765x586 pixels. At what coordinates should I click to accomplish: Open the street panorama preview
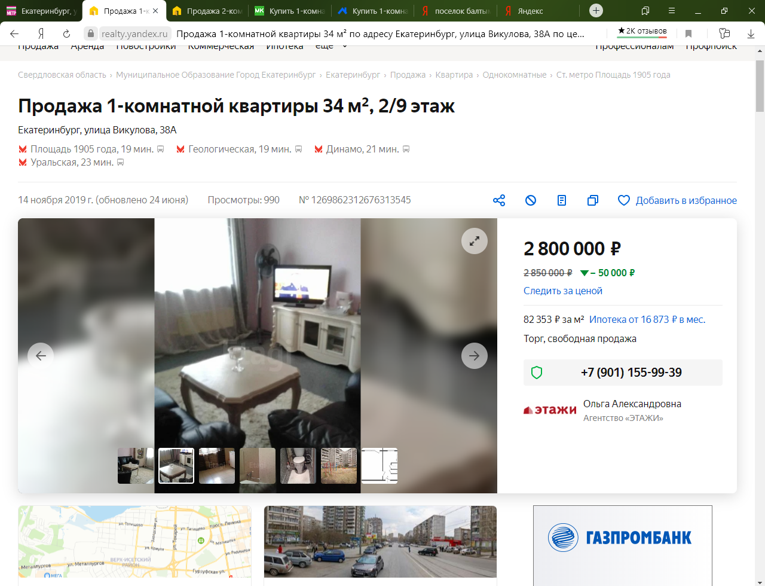[x=380, y=542]
